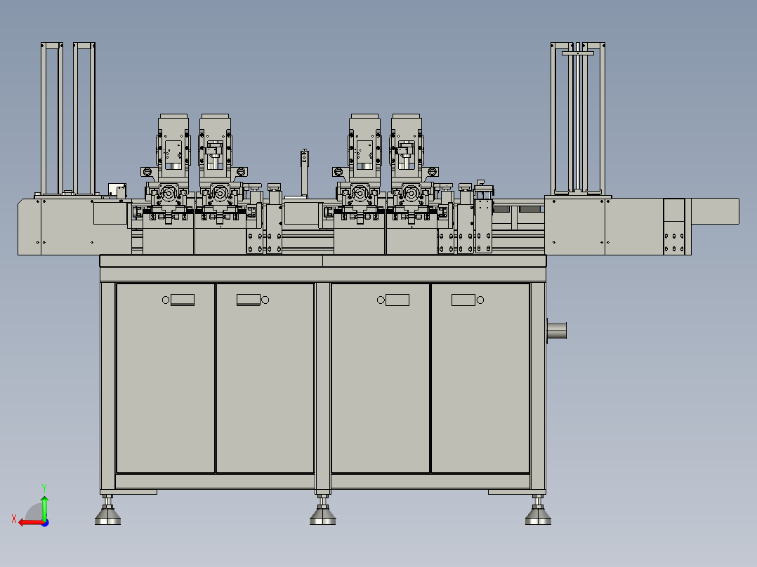Select the third cabinet door from the left
This screenshot has width=757, height=567.
click(x=381, y=378)
